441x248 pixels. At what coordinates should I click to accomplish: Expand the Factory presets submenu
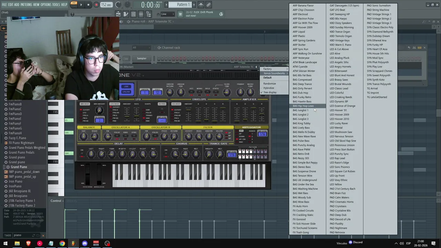274,69
